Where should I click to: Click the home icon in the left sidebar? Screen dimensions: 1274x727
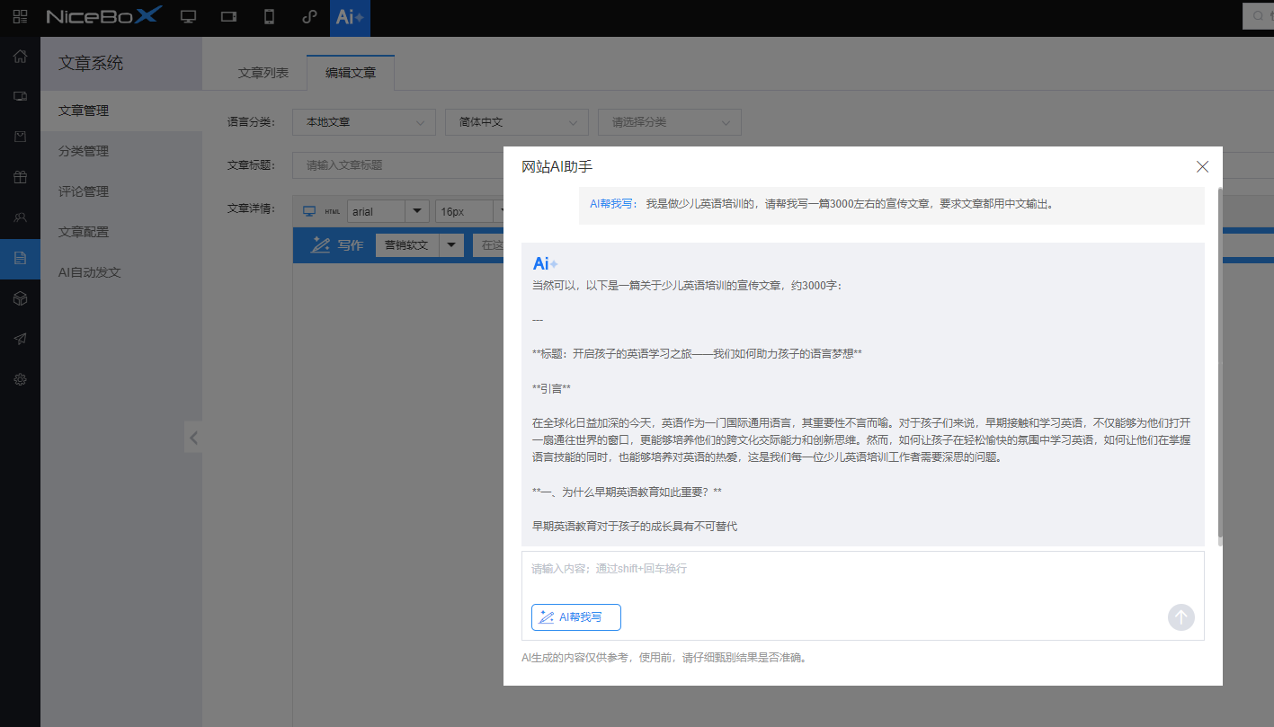[19, 56]
